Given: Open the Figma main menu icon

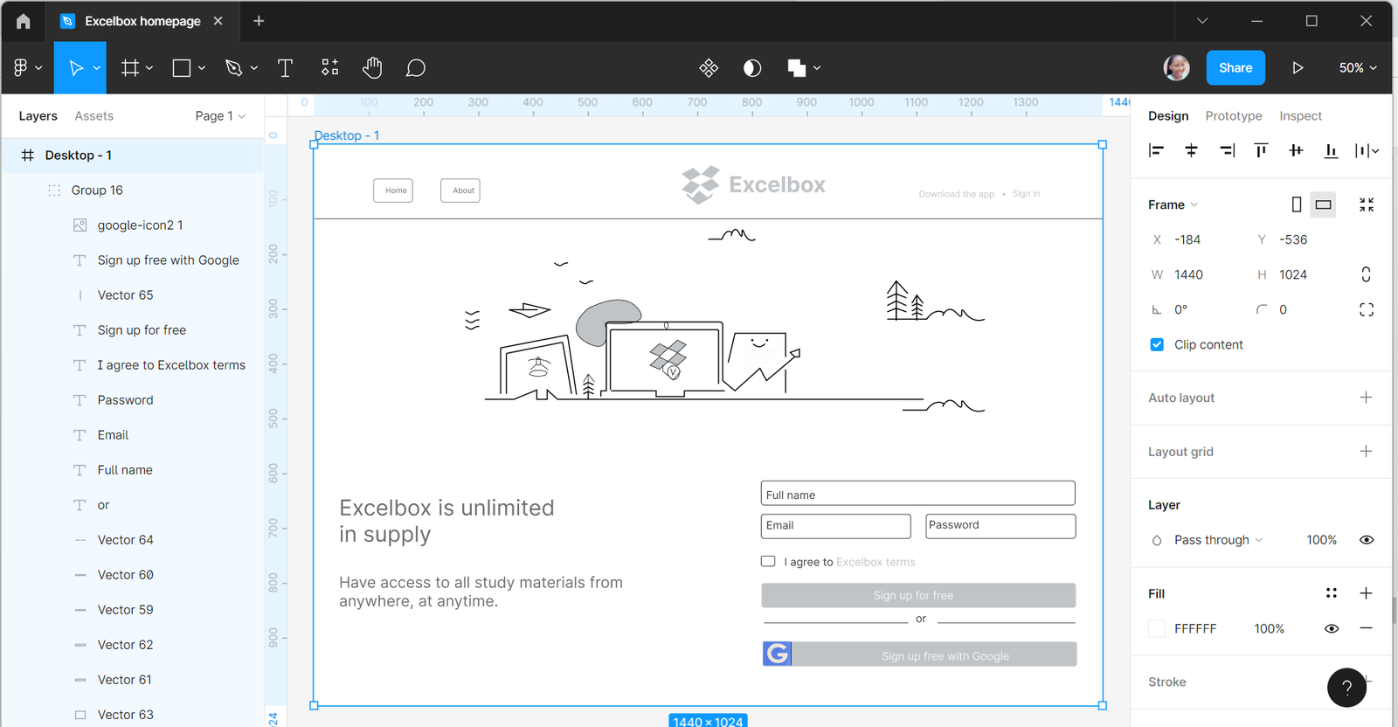Looking at the screenshot, I should point(21,67).
